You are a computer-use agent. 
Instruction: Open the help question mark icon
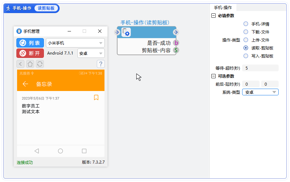point(100,64)
